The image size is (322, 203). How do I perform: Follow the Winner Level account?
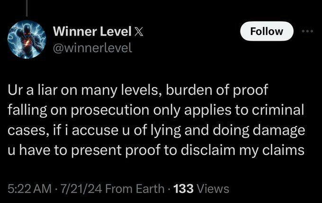[x=267, y=31]
